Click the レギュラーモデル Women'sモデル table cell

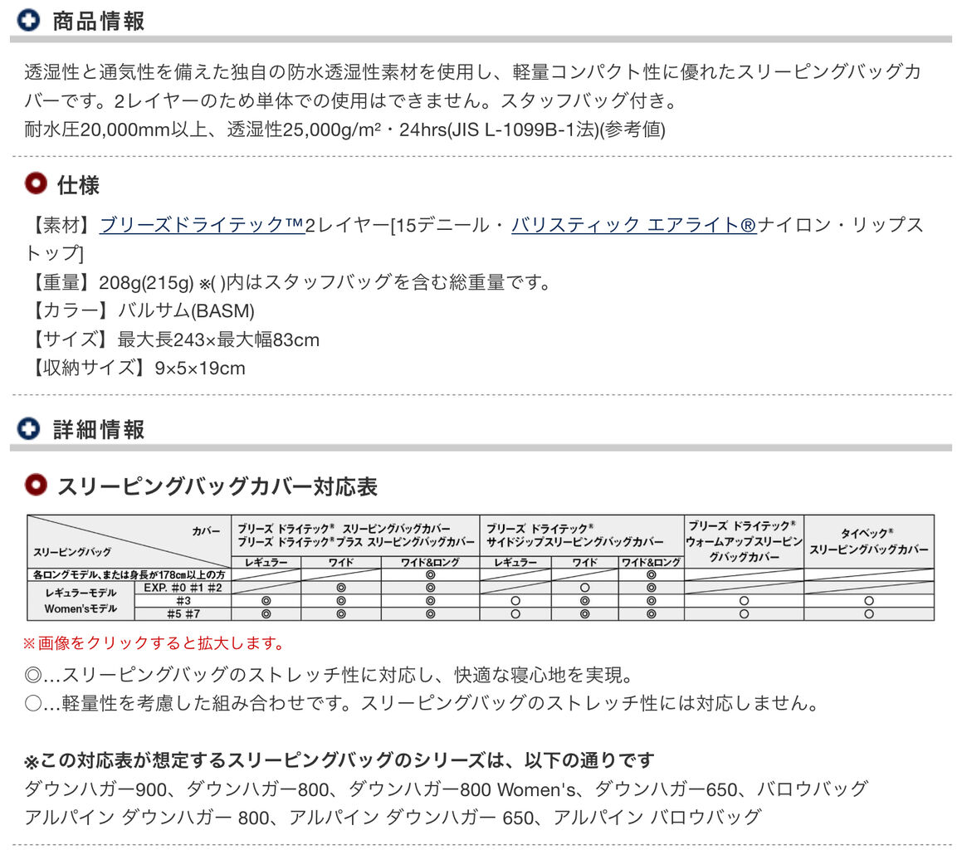[81, 601]
